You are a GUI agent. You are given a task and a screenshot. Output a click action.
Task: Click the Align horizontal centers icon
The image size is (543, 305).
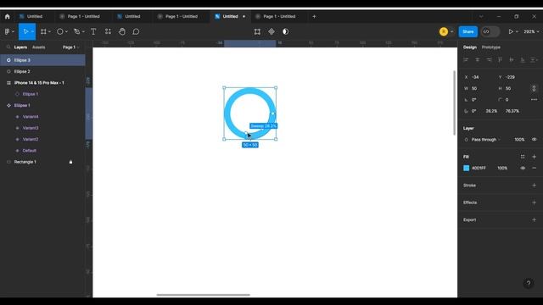click(x=478, y=60)
